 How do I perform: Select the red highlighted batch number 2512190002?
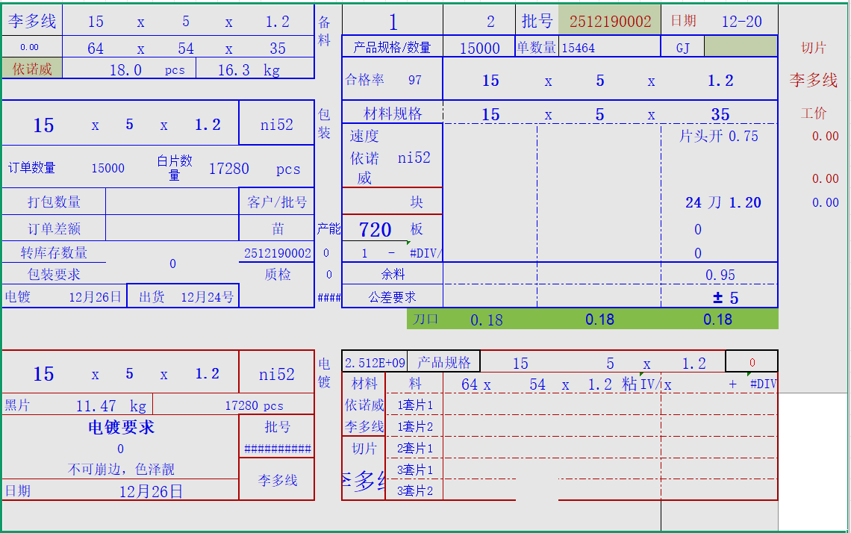coord(609,21)
